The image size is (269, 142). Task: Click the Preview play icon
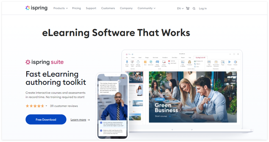pyautogui.click(x=229, y=62)
